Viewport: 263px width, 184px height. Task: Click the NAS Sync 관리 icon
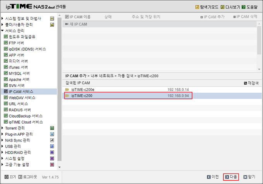point(52,140)
